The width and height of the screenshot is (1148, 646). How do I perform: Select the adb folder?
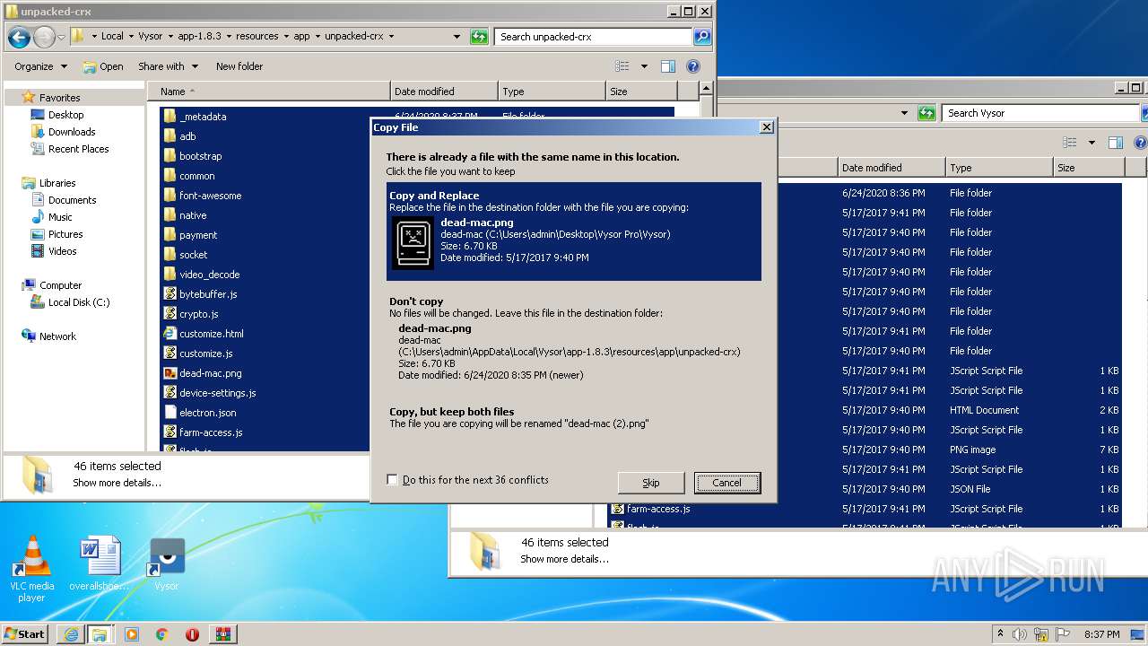coord(187,136)
